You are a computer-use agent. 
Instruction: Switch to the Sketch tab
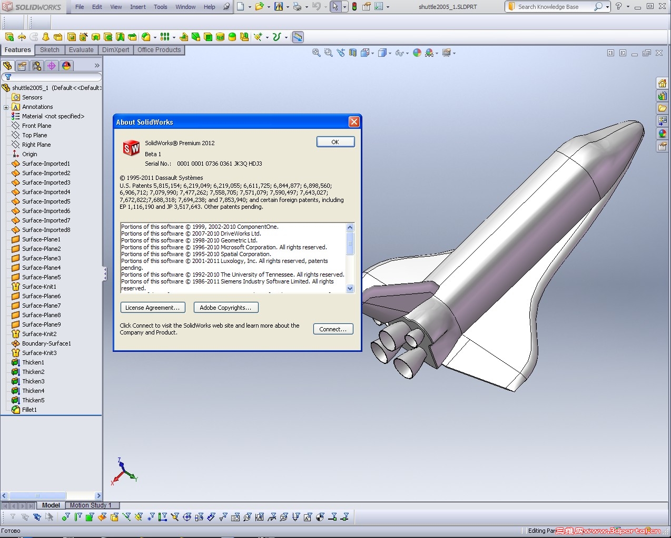tap(50, 49)
